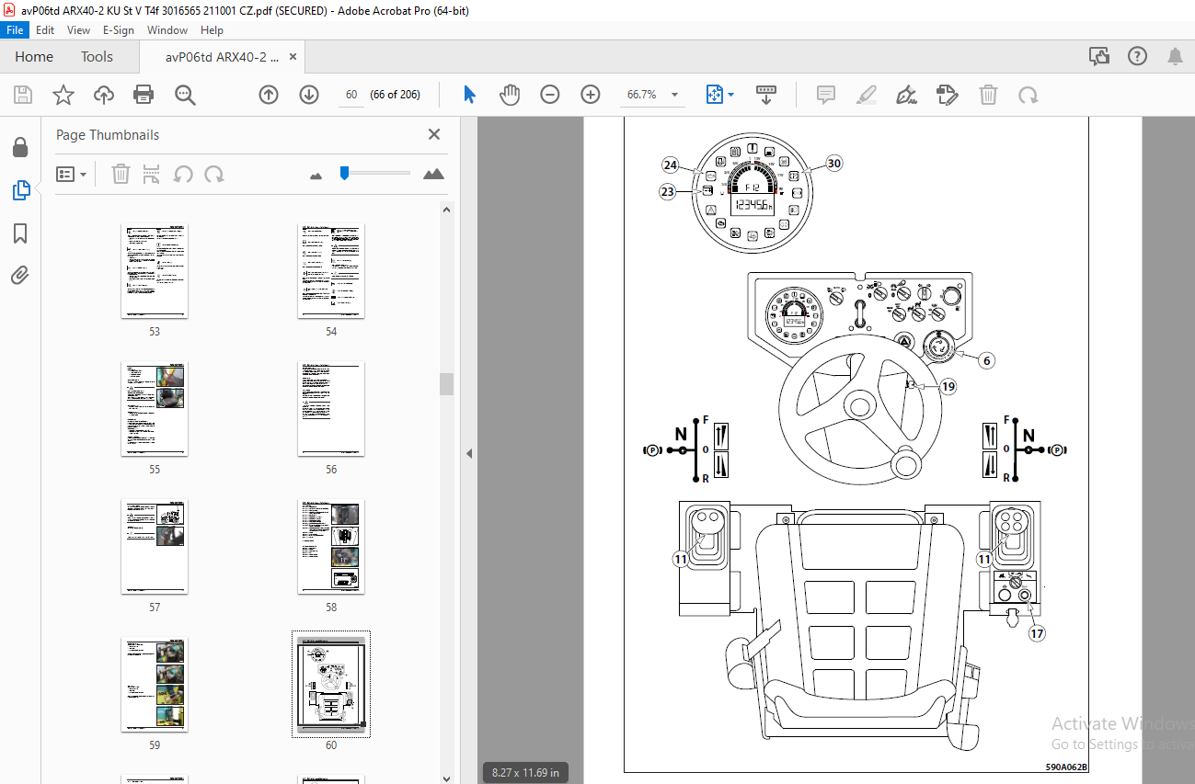
Task: Select page 54 thumbnail
Action: (x=331, y=270)
